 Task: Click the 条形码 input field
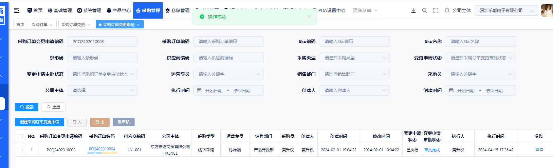pyautogui.click(x=102, y=58)
